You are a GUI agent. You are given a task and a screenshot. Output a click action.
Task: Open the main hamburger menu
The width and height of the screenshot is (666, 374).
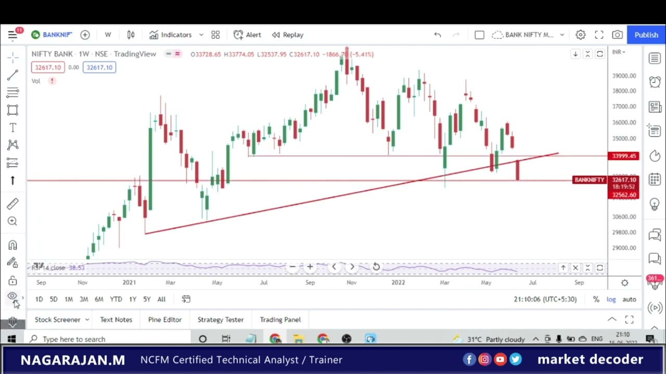coord(12,35)
